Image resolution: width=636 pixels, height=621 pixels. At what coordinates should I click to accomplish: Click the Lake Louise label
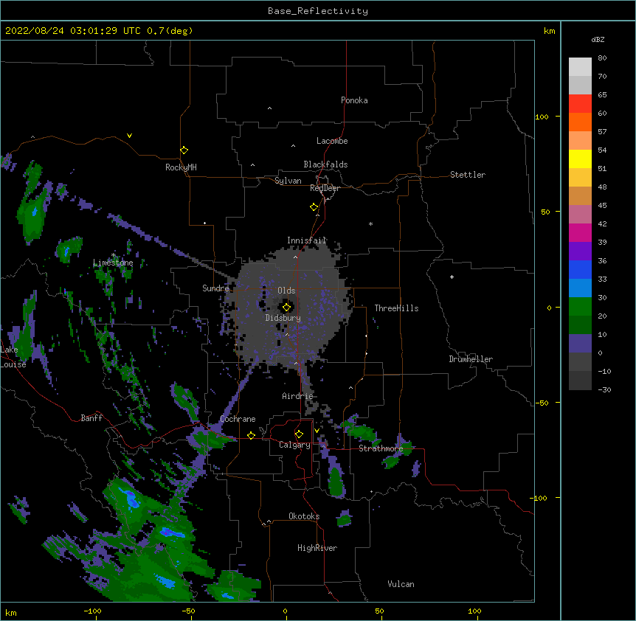click(13, 357)
